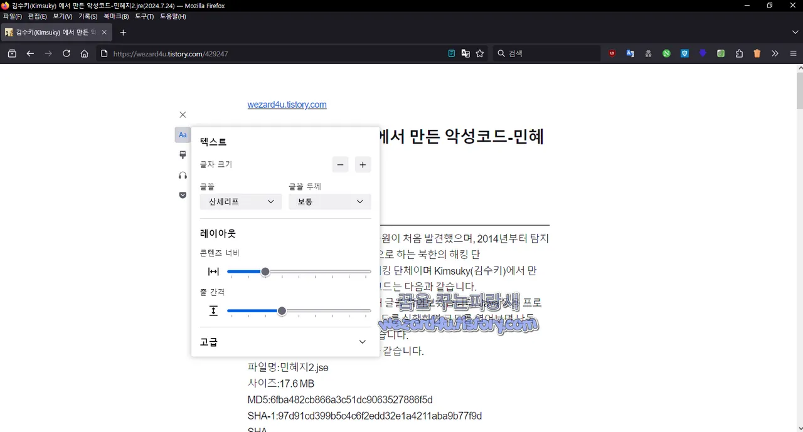803x432 pixels.
Task: Go forward one page
Action: [48, 54]
